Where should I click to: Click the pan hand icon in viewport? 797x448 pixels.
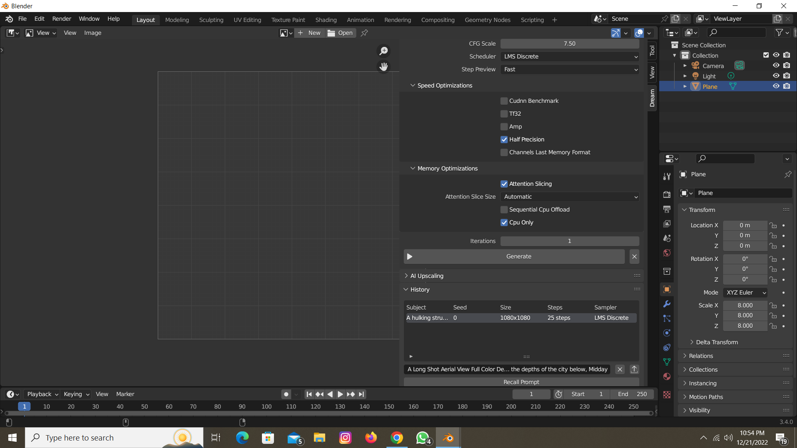(x=384, y=66)
